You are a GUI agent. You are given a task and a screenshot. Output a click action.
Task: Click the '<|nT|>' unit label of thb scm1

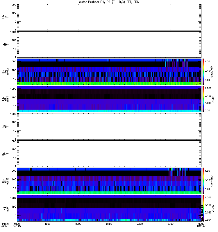213,99
